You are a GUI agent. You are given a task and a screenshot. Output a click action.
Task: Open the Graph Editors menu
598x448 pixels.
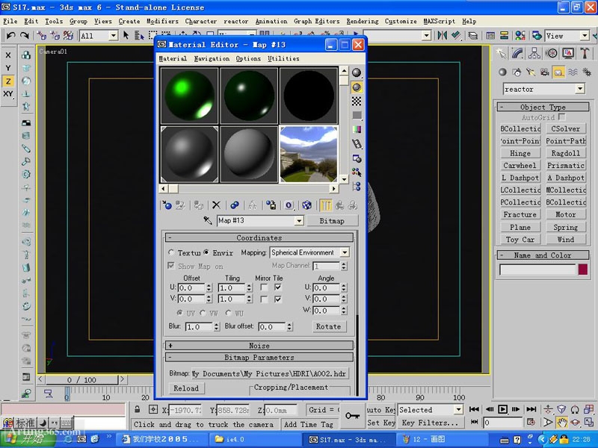pos(316,22)
